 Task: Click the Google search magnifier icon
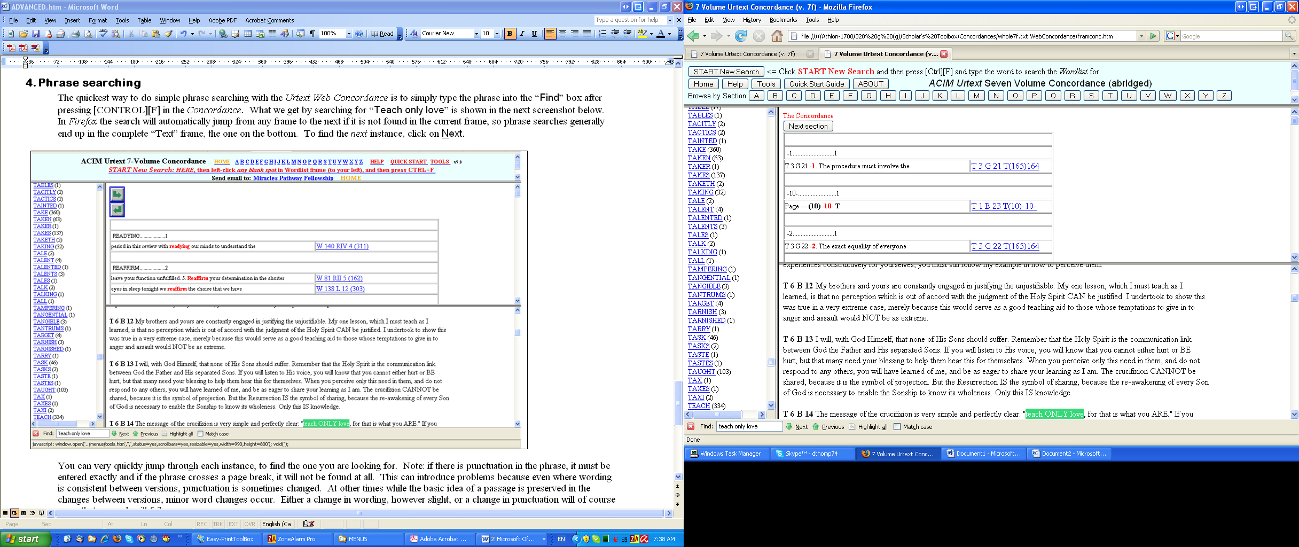(1289, 36)
